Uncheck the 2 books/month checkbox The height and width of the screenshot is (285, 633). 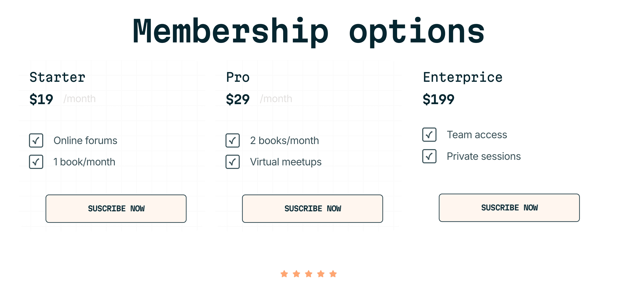(x=233, y=140)
